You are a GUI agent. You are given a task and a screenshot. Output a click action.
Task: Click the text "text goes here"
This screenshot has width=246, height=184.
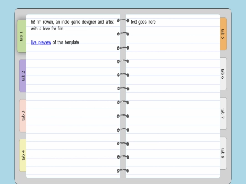(x=143, y=22)
